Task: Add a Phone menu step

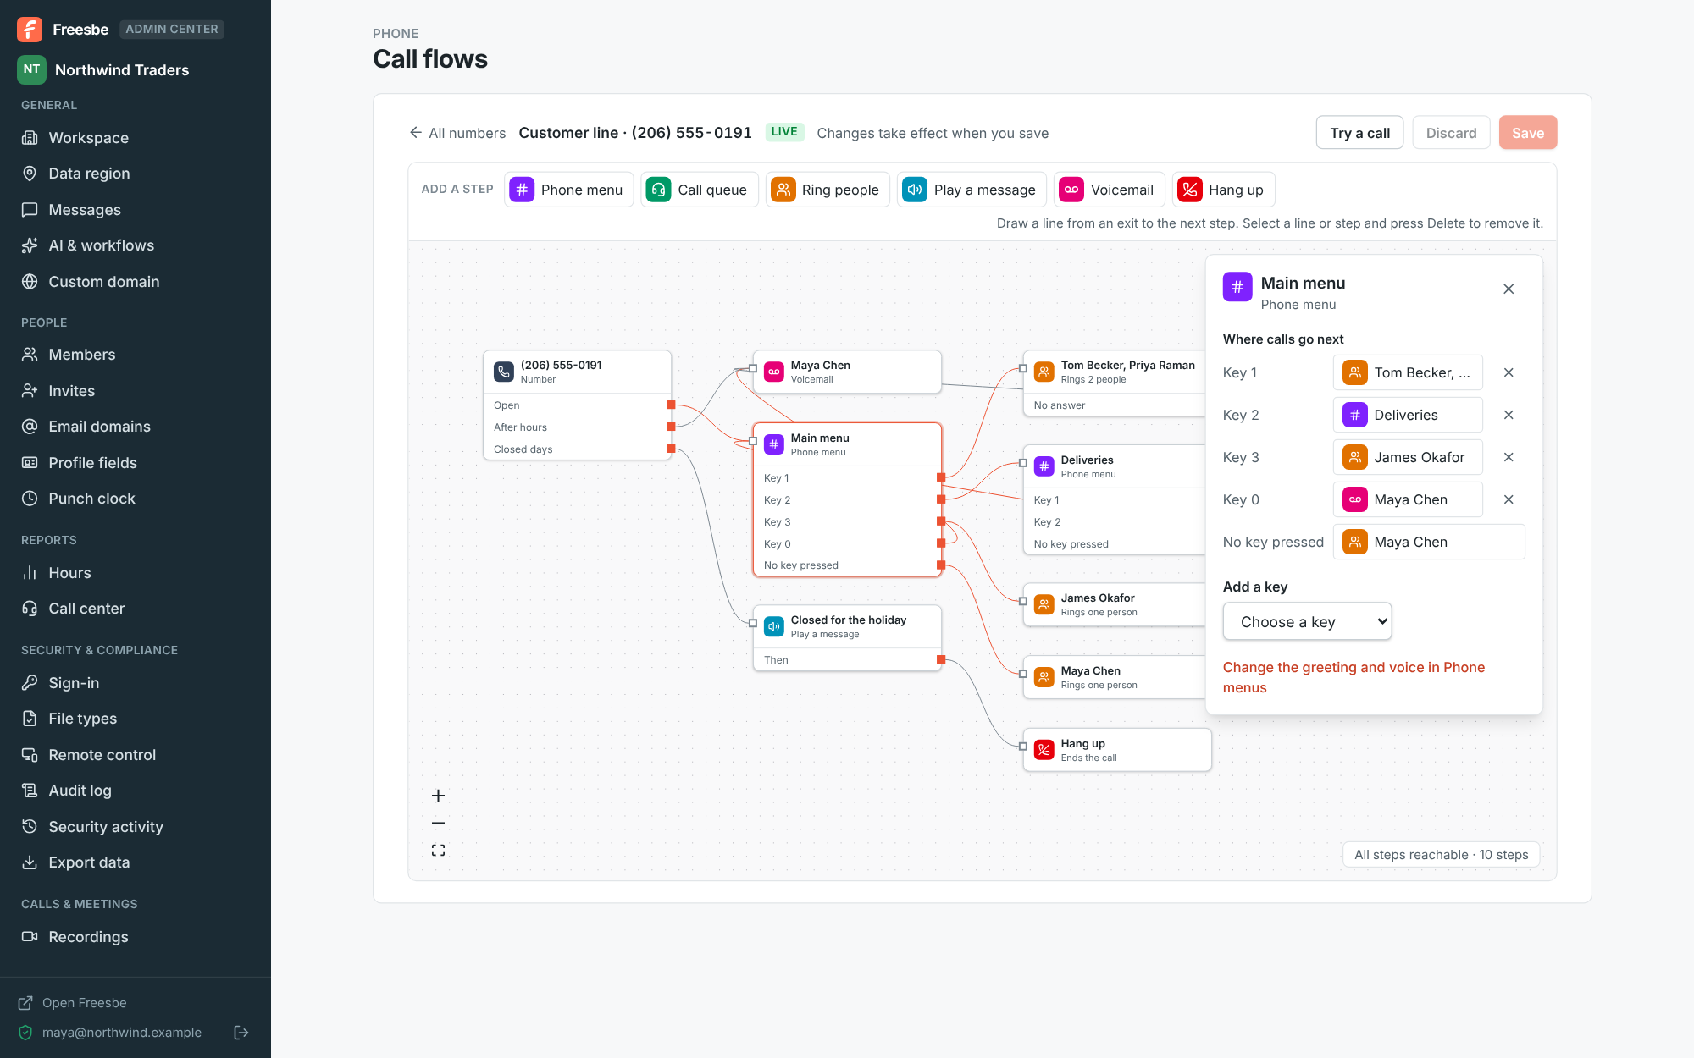Action: 569,190
